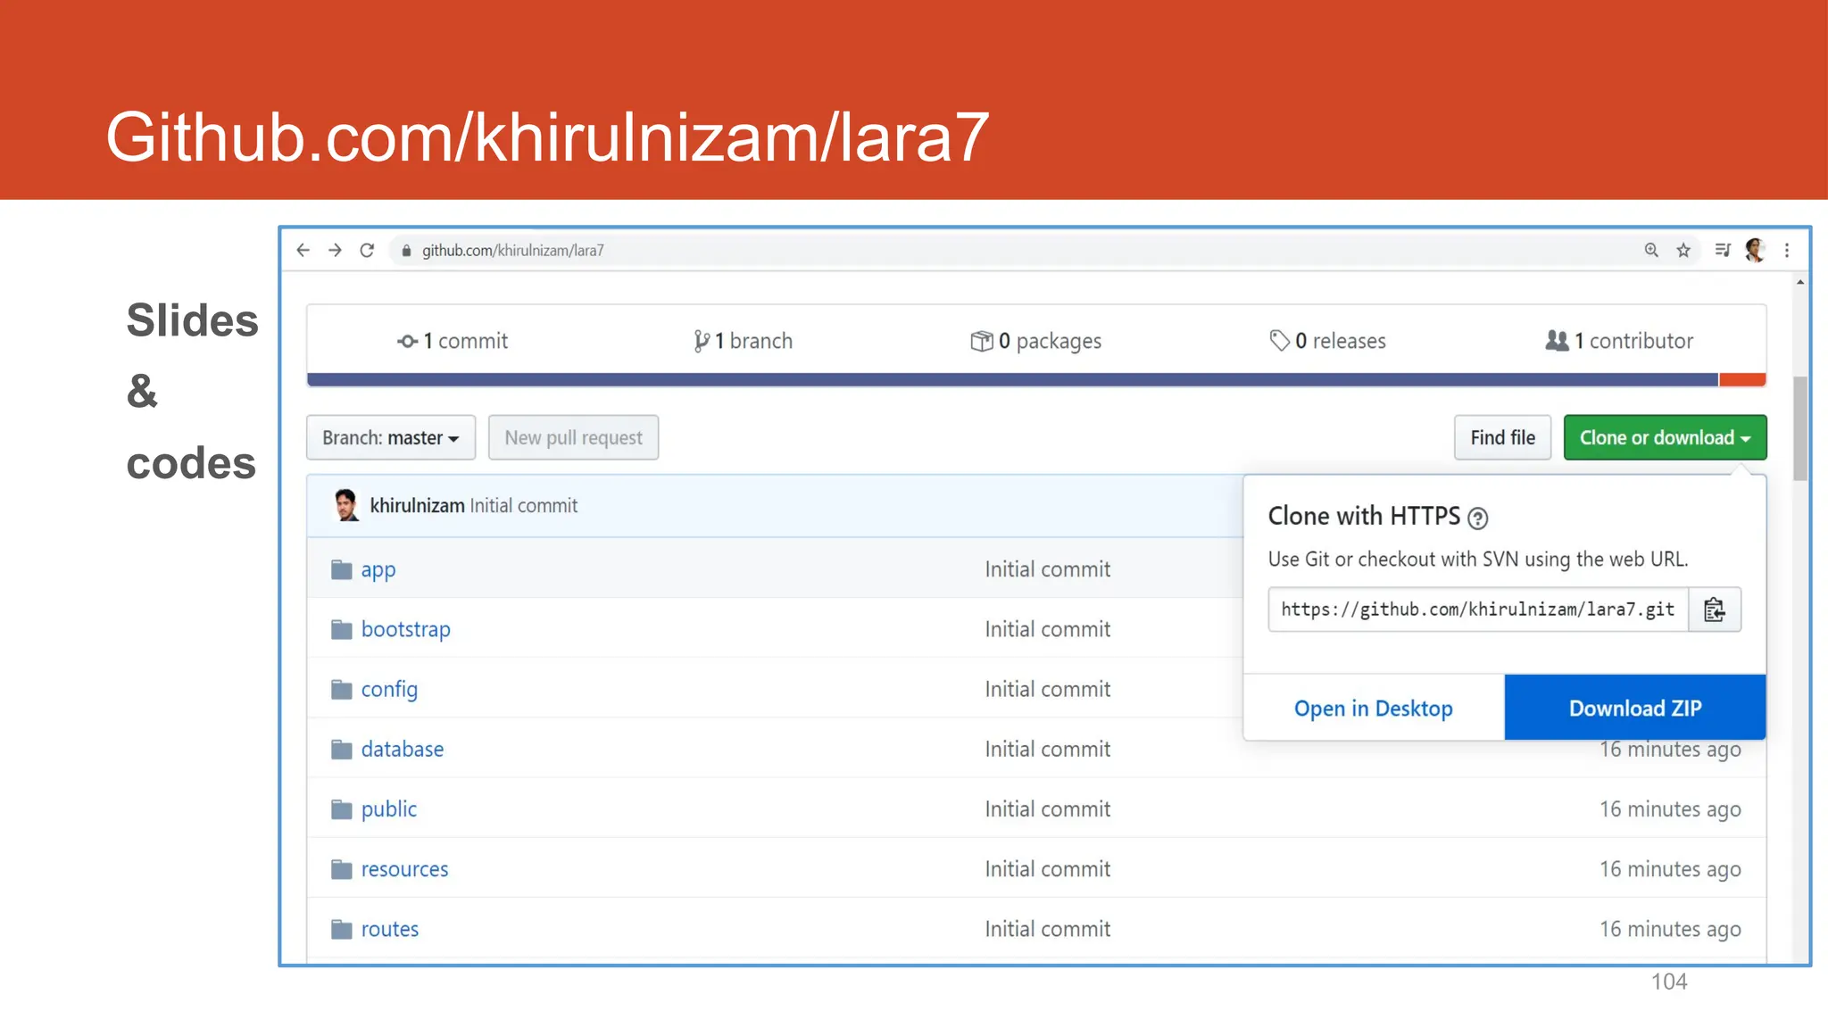Click the scrollbar up arrow

click(1800, 282)
